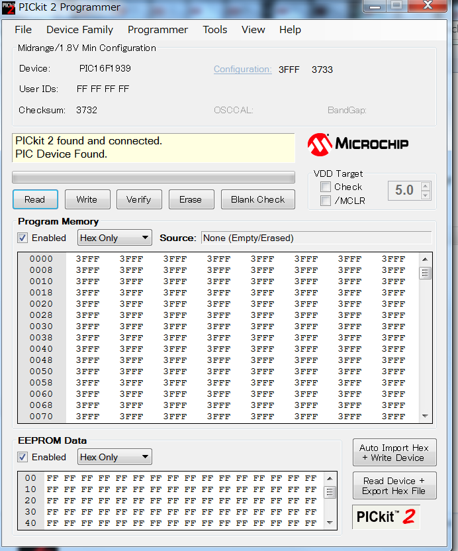458x551 pixels.
Task: Click configuration word 3733
Action: click(322, 70)
